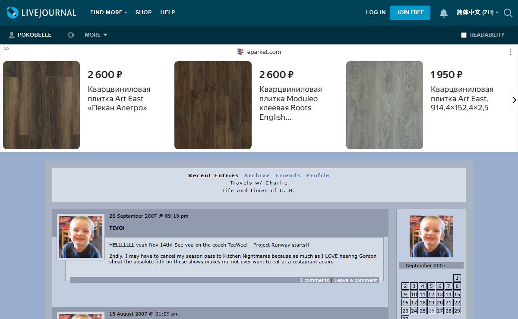The height and width of the screenshot is (319, 518).
Task: Click Life and times of C. B. subtitle
Action: point(259,191)
